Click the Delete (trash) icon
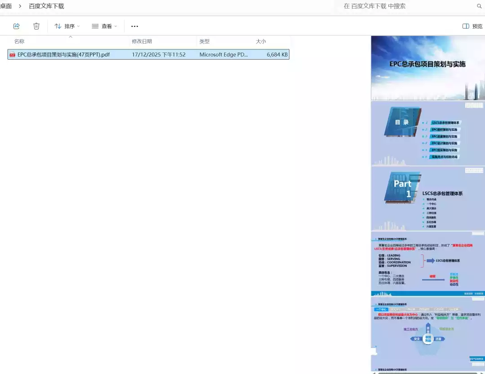Image resolution: width=485 pixels, height=374 pixels. point(36,26)
